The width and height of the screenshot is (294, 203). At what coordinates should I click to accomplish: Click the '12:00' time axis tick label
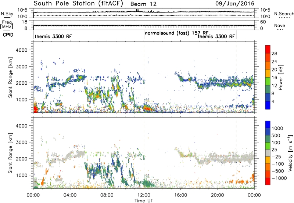tap(144, 195)
